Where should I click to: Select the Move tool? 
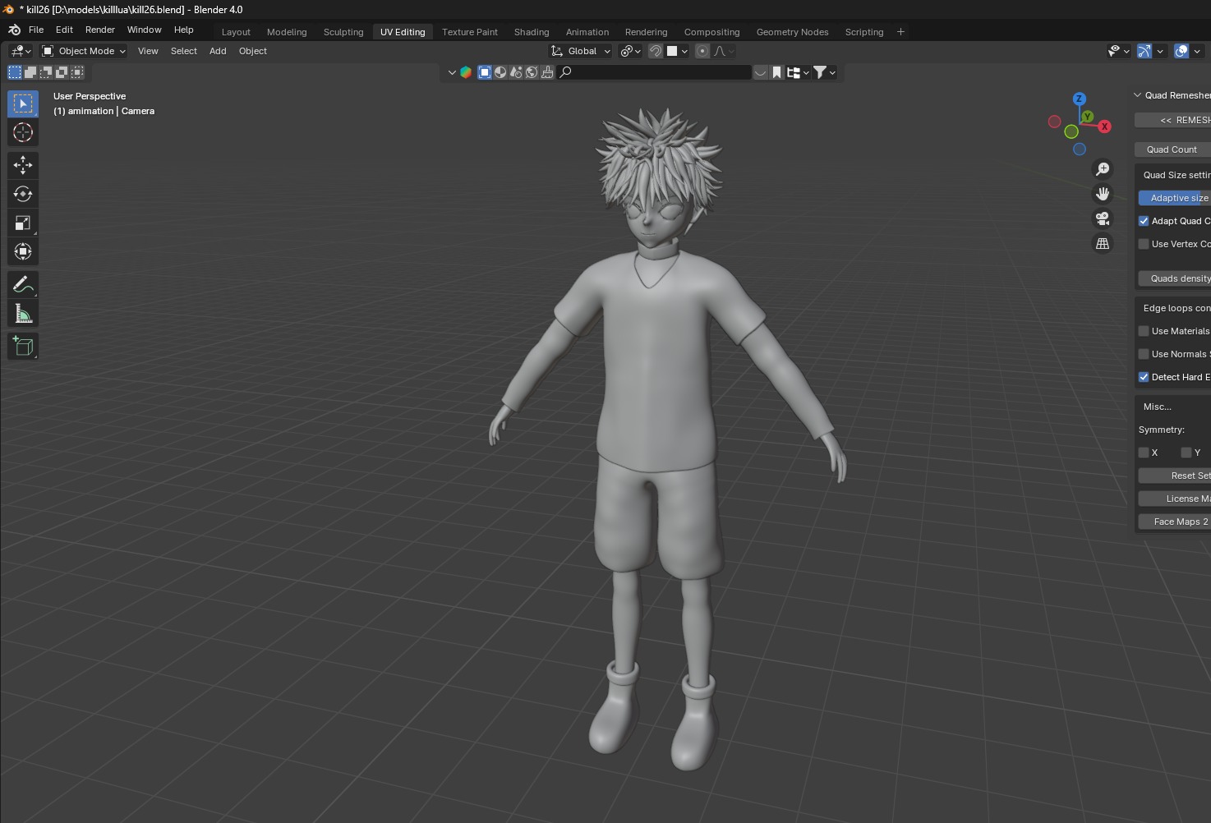23,165
